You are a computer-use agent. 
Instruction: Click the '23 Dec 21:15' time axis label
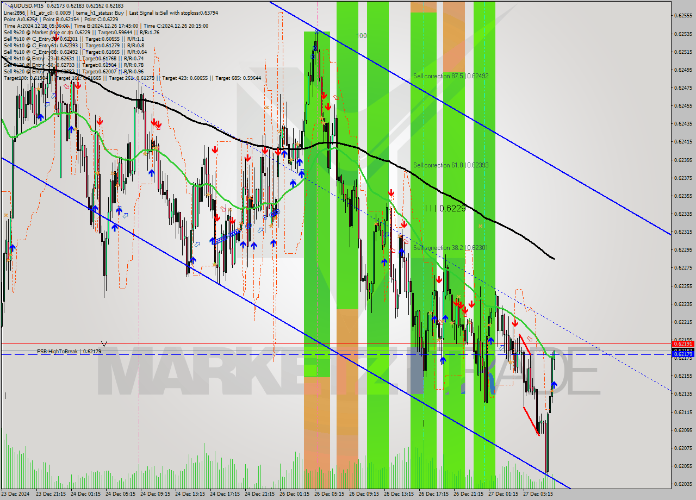point(51,494)
